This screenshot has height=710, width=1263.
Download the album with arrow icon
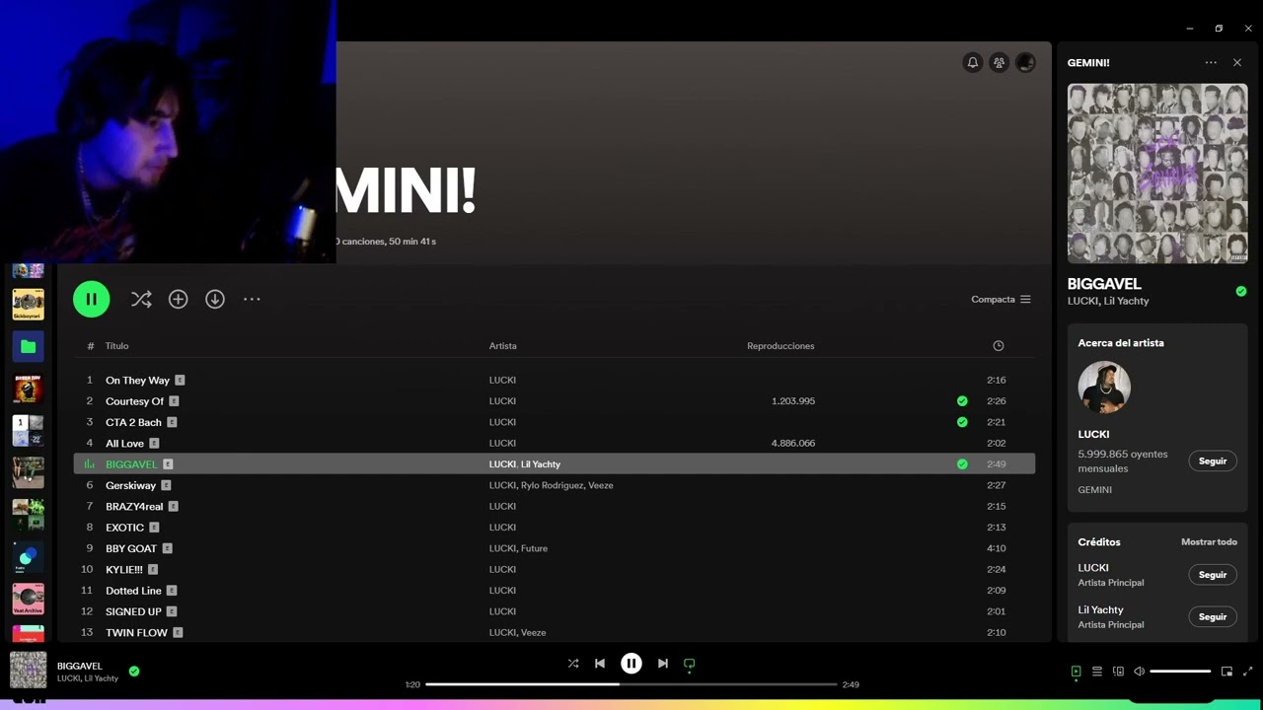pyautogui.click(x=215, y=299)
